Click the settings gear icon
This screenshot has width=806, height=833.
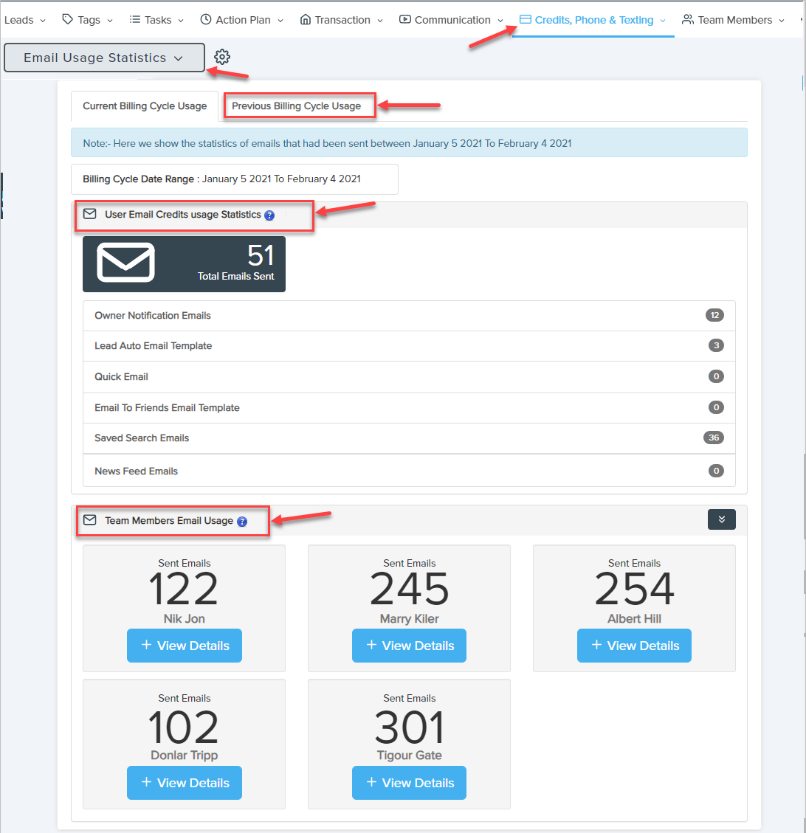pyautogui.click(x=222, y=57)
